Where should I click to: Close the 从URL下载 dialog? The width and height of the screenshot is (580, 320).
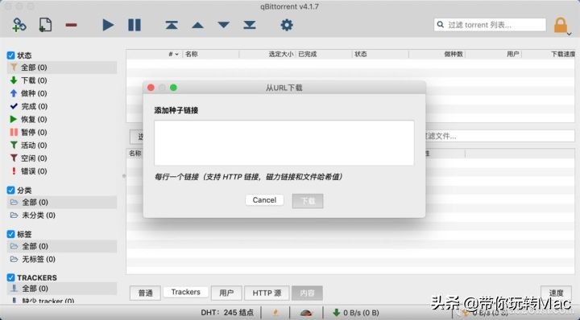tap(151, 88)
